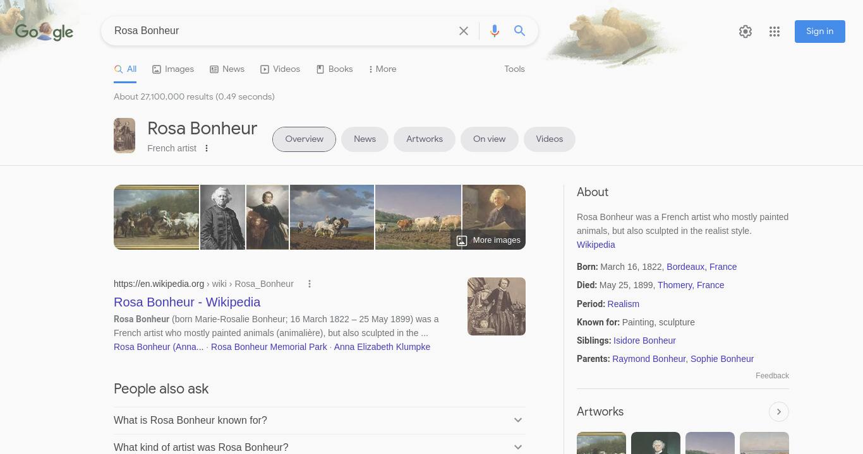863x454 pixels.
Task: Open Rosa Bonheur (Anna... sublink
Action: click(159, 347)
